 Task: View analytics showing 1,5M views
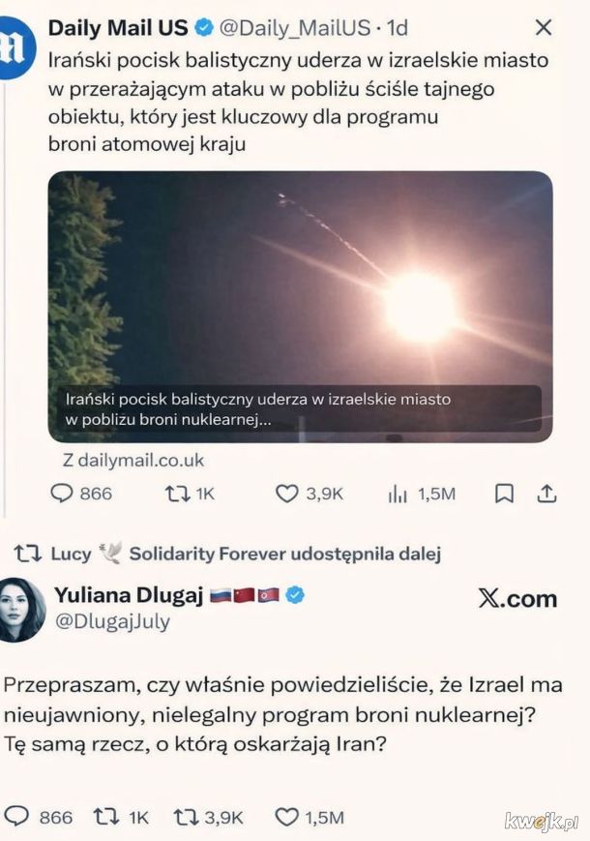421,494
